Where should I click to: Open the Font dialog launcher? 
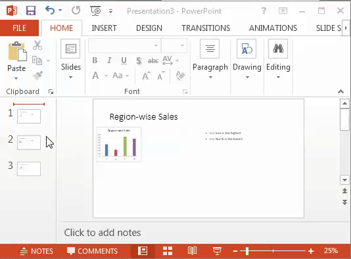coord(185,91)
